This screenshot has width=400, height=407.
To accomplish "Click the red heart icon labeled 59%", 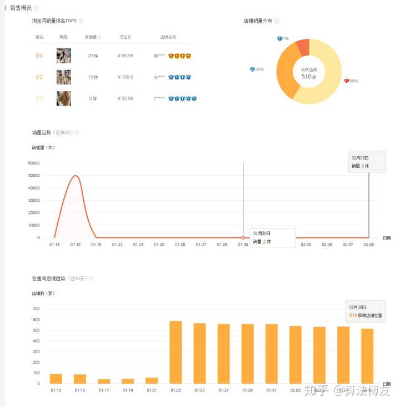I will [x=346, y=81].
